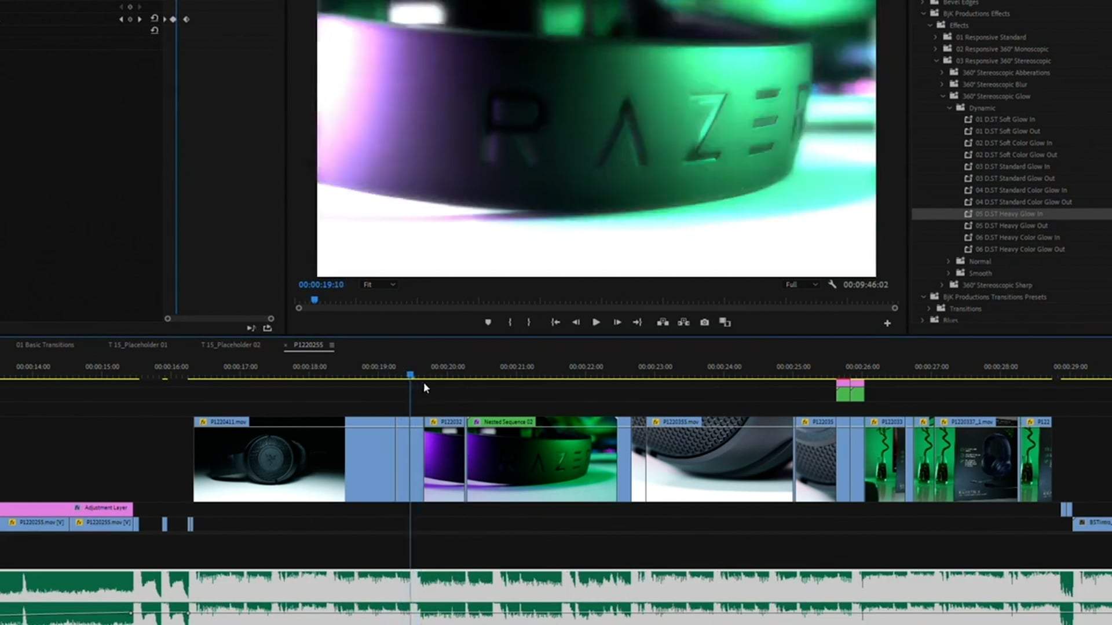Click the 00:00:19:10 playhead timecode
The height and width of the screenshot is (625, 1112).
[321, 285]
